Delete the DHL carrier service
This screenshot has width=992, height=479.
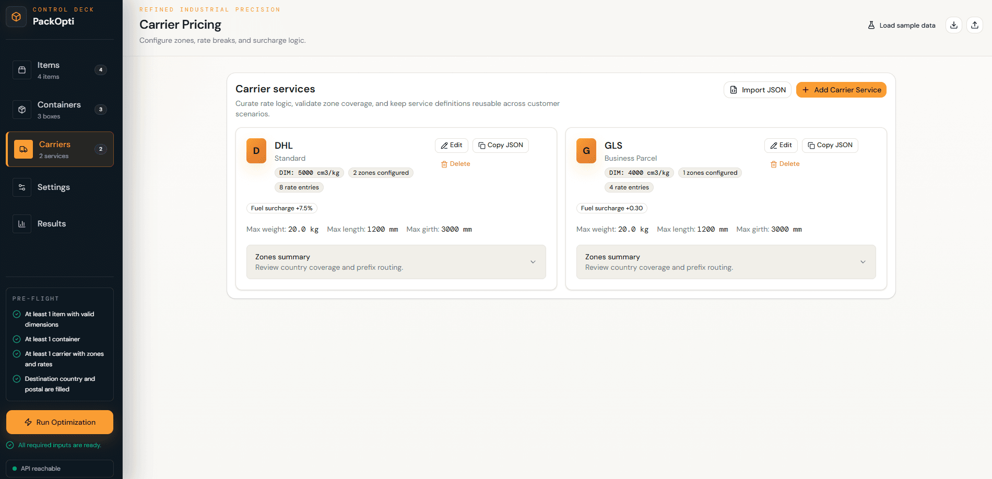455,164
